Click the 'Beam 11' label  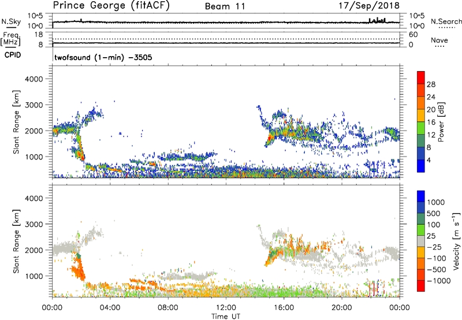click(x=225, y=6)
